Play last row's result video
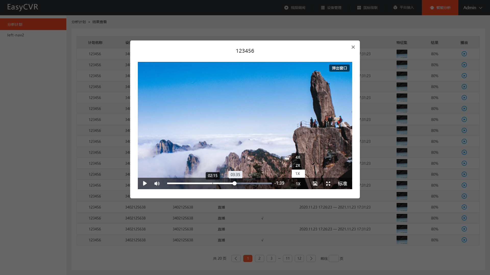 464,240
